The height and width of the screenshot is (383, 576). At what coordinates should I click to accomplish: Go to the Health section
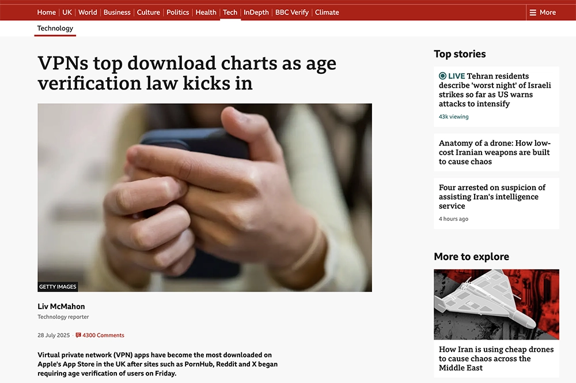pyautogui.click(x=206, y=12)
